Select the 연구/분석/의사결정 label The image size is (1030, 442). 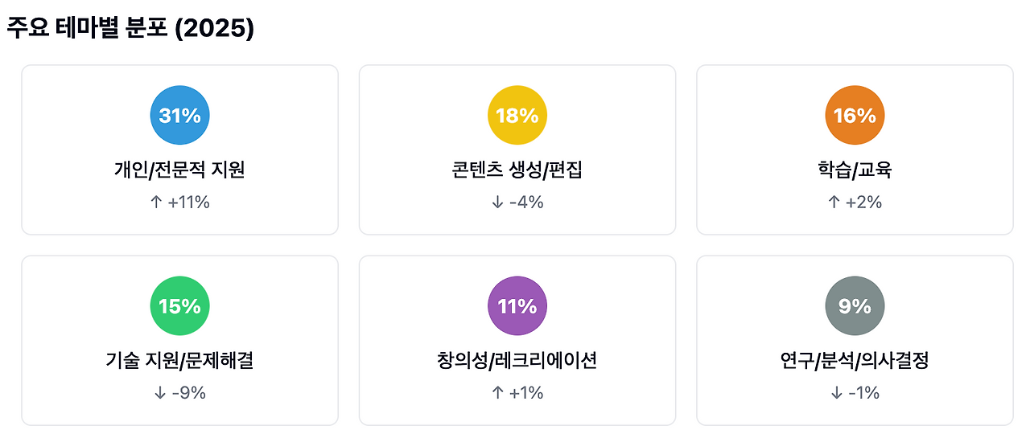[x=855, y=361]
